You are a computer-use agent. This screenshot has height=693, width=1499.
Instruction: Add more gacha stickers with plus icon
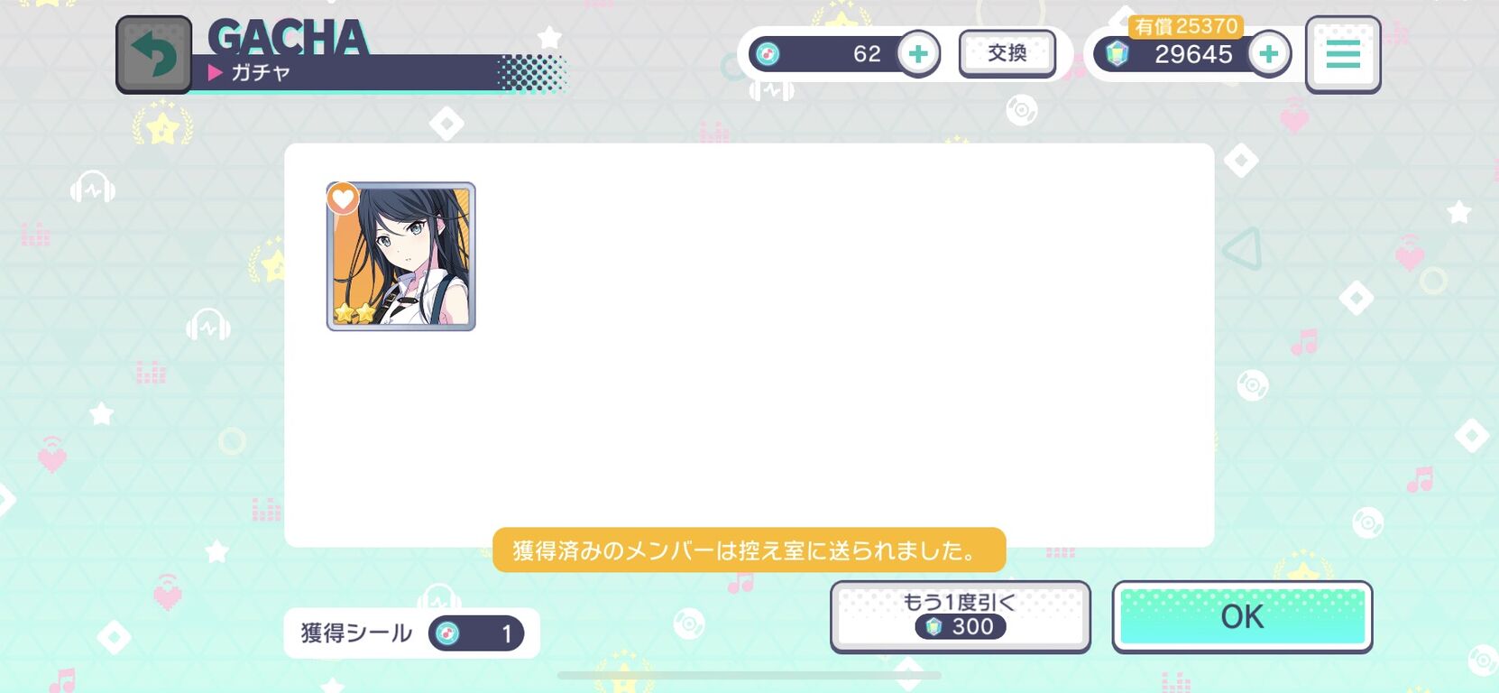pos(918,53)
